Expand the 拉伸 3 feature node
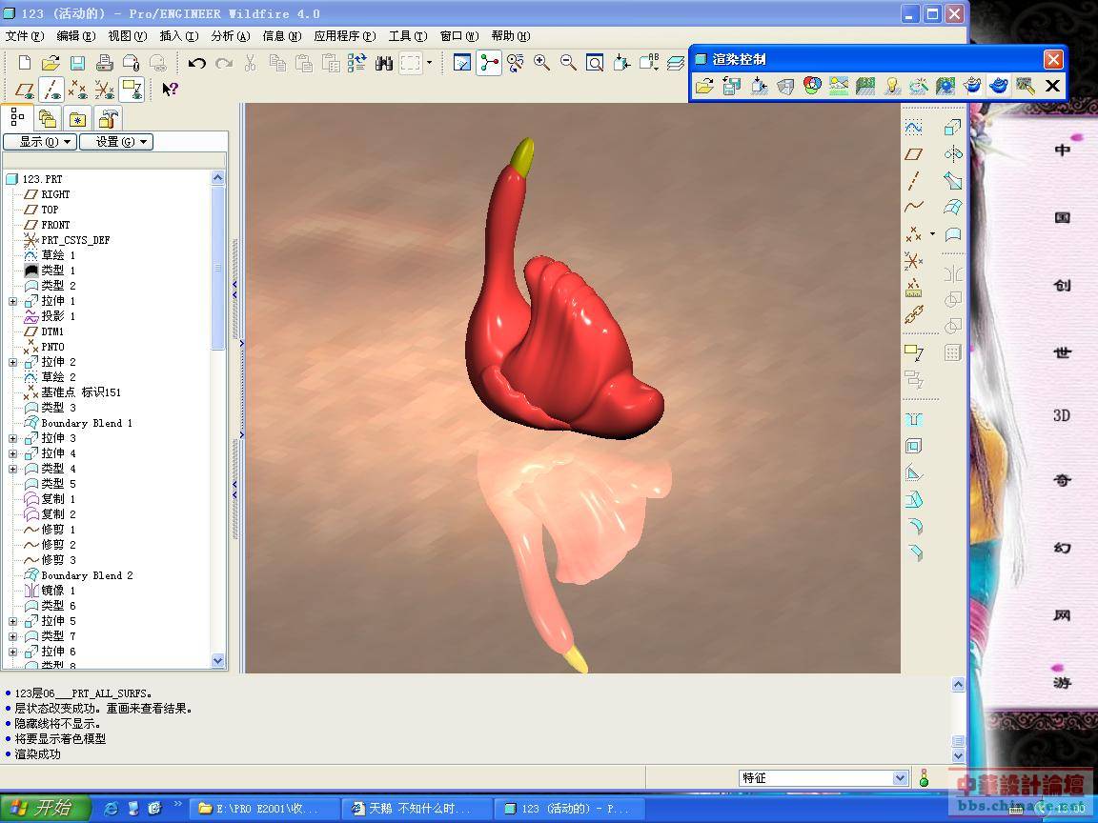Screen dimensions: 1098x823 tap(12, 439)
